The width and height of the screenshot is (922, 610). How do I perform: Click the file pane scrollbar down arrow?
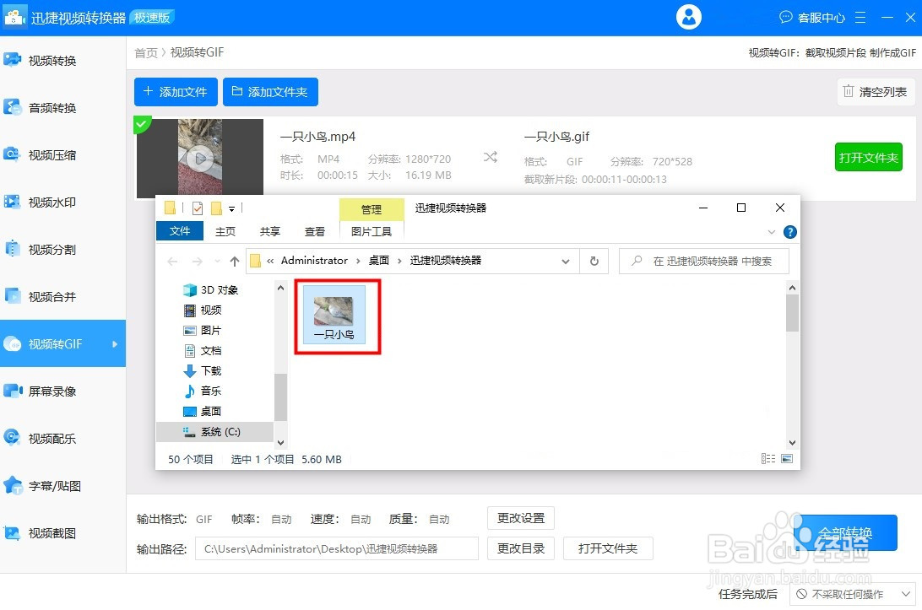792,442
